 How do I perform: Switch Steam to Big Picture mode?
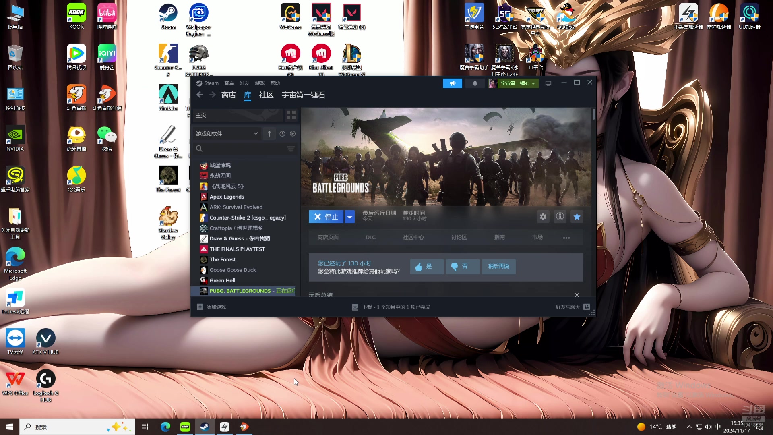point(548,83)
